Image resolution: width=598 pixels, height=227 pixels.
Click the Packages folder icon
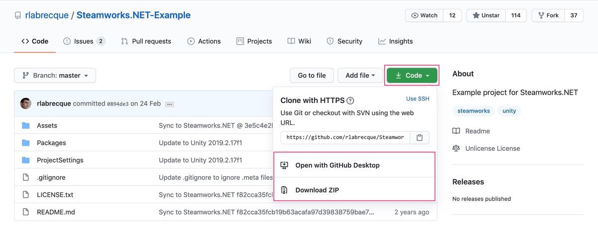tap(26, 143)
